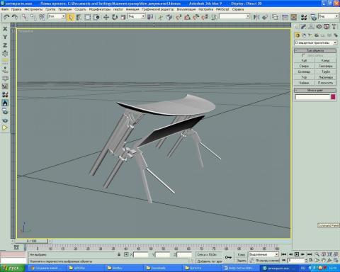Screen dimensions: 340x272
Task: Open the render type dropdown
Action: point(328,16)
